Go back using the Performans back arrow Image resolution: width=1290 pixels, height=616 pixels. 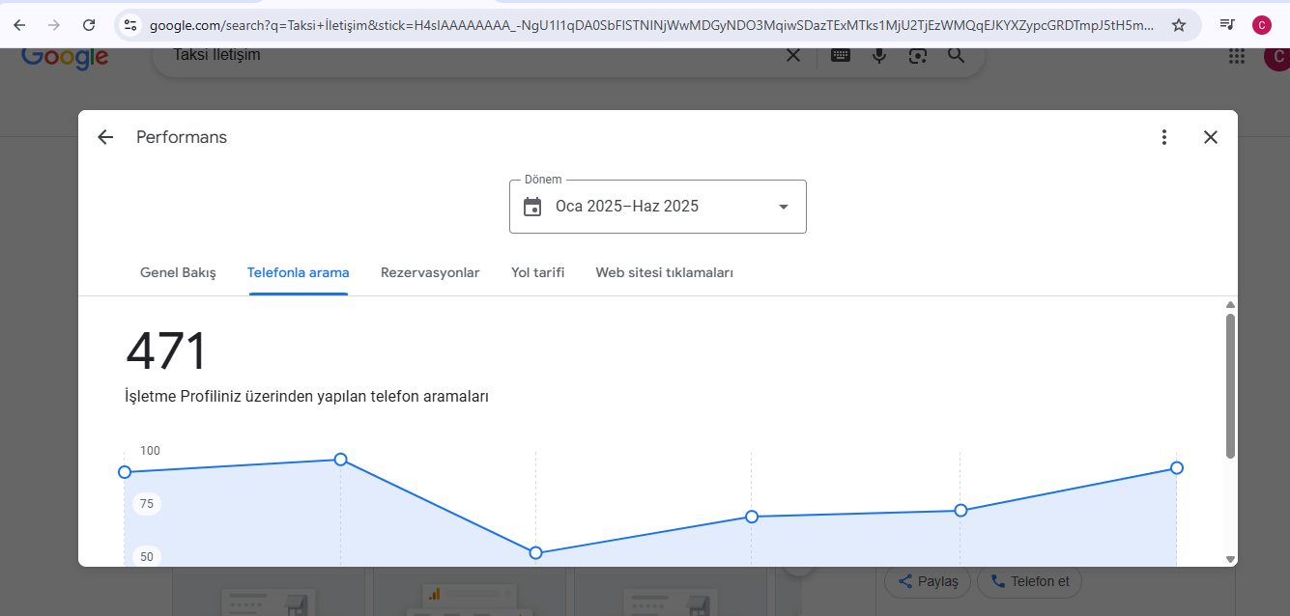tap(105, 137)
